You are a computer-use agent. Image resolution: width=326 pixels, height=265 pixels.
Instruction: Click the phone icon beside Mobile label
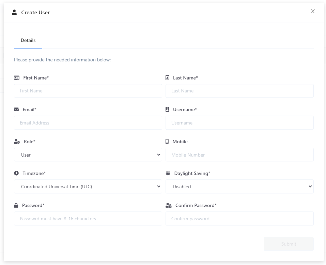tap(167, 142)
